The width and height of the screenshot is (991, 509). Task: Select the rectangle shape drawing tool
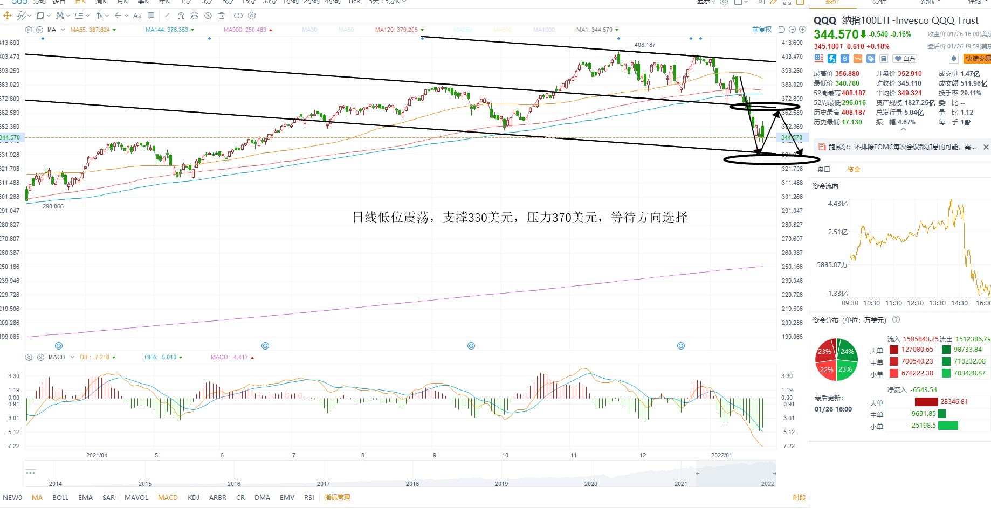point(40,16)
